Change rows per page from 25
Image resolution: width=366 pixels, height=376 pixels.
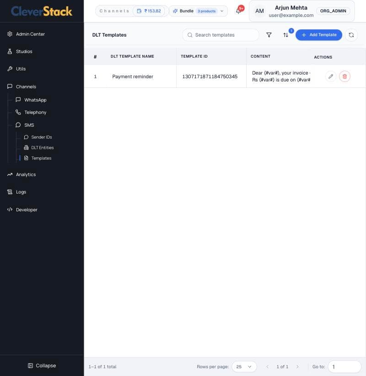click(x=244, y=367)
